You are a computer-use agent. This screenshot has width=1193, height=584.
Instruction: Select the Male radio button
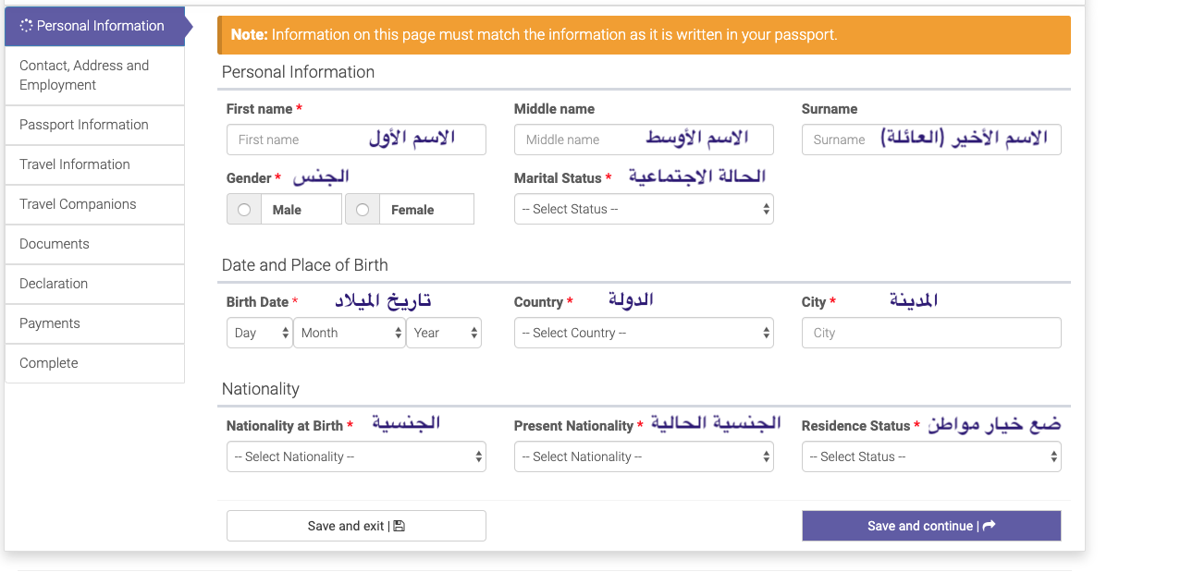point(244,210)
